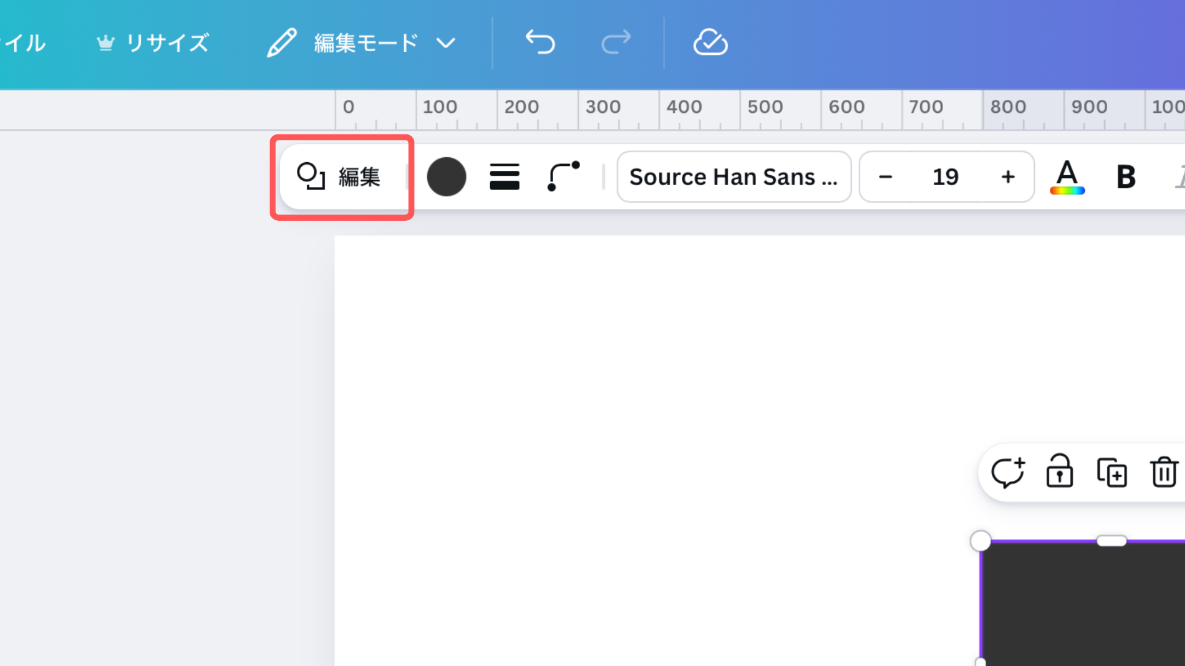
Task: Open the 編集モード editing mode dropdown
Action: click(x=362, y=43)
